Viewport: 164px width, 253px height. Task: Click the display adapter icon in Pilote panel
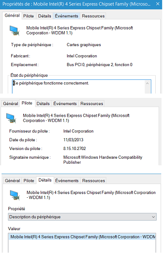pos(11,118)
